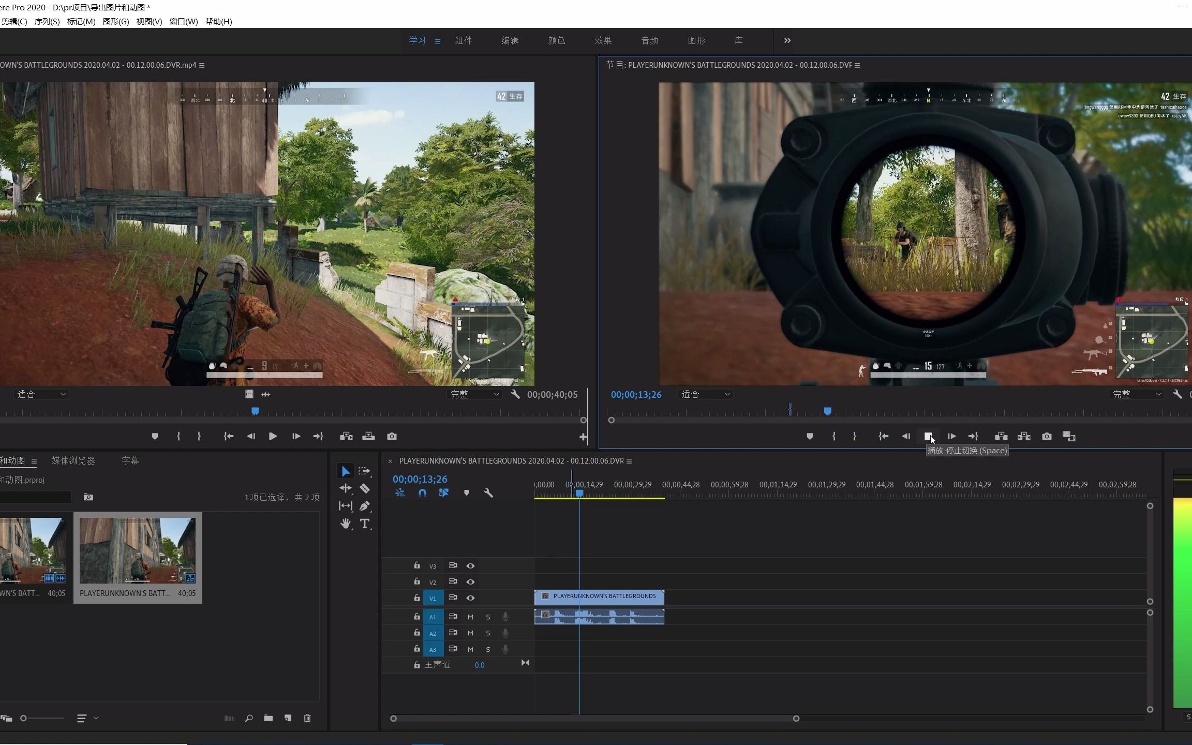This screenshot has width=1192, height=745.
Task: Toggle V2 track output eye
Action: pos(470,582)
